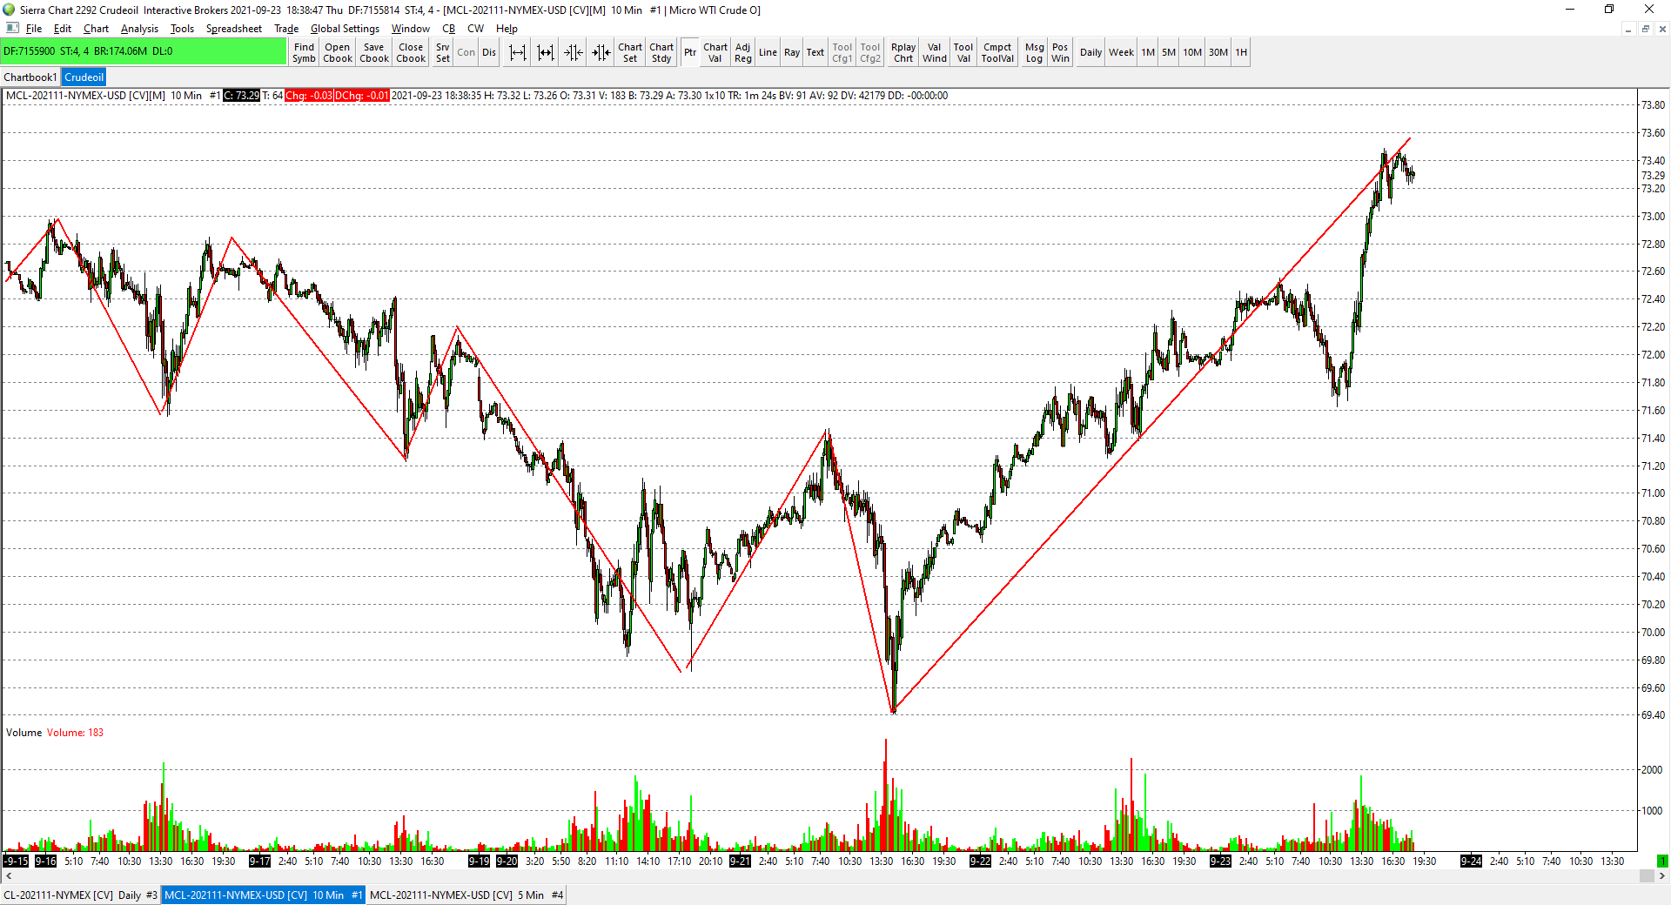
Task: Click the 9-23 date marker on time axis
Action: 1220,861
